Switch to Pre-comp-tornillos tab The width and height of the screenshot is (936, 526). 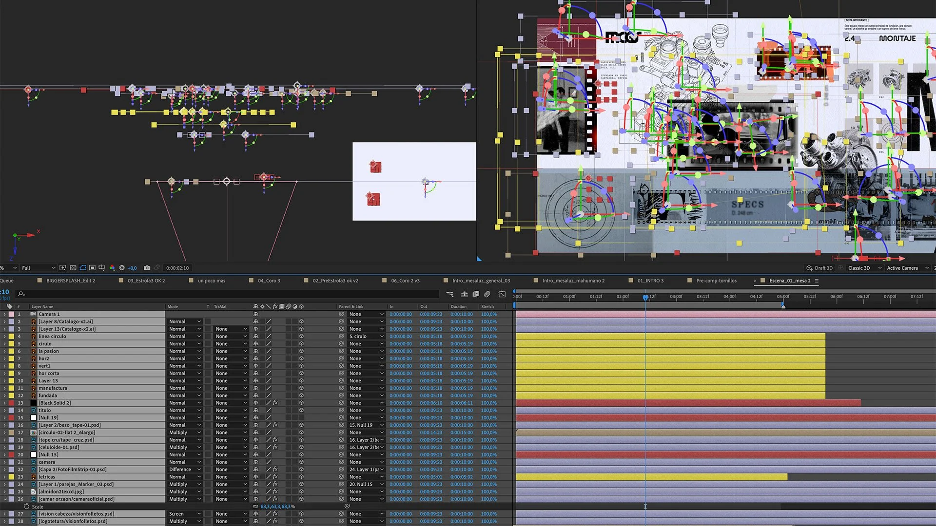716,281
